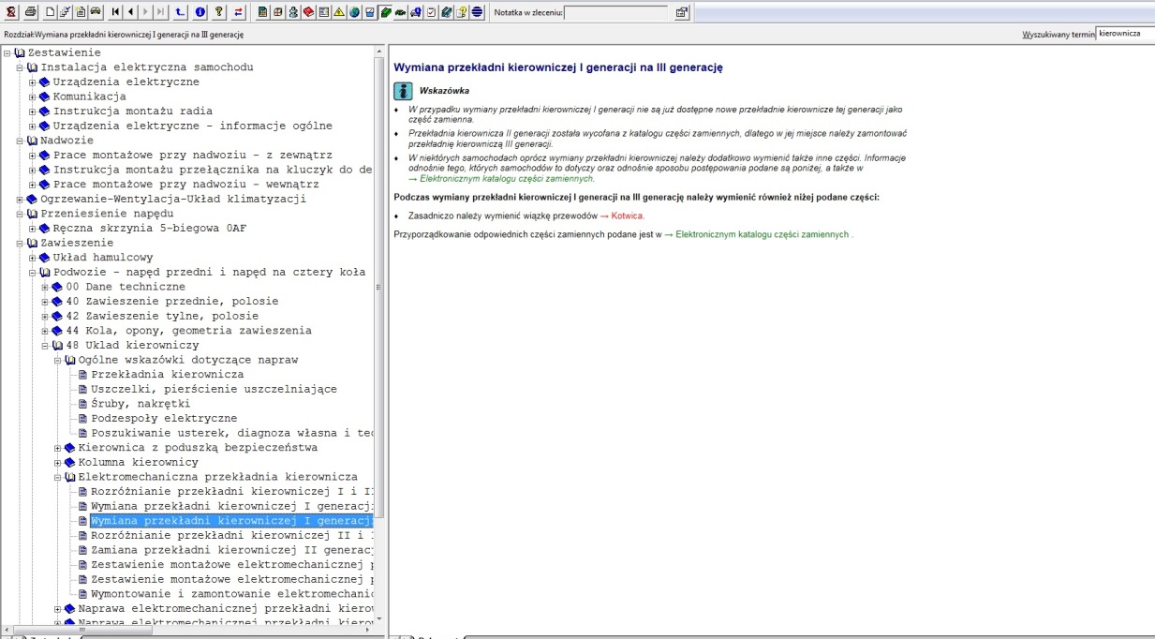Select 42 Zawieszenie tylne, polosie
The image size is (1155, 639).
click(162, 317)
